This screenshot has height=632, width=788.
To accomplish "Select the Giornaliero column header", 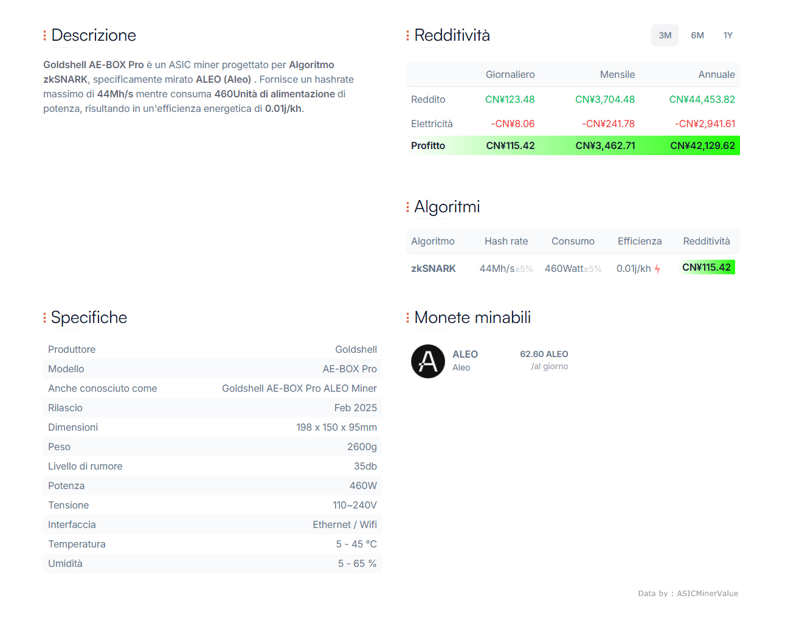I will coord(510,74).
